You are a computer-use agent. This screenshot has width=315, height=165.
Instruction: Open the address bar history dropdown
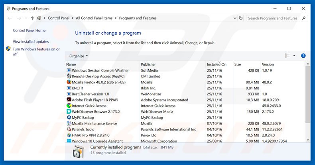pos(235,18)
